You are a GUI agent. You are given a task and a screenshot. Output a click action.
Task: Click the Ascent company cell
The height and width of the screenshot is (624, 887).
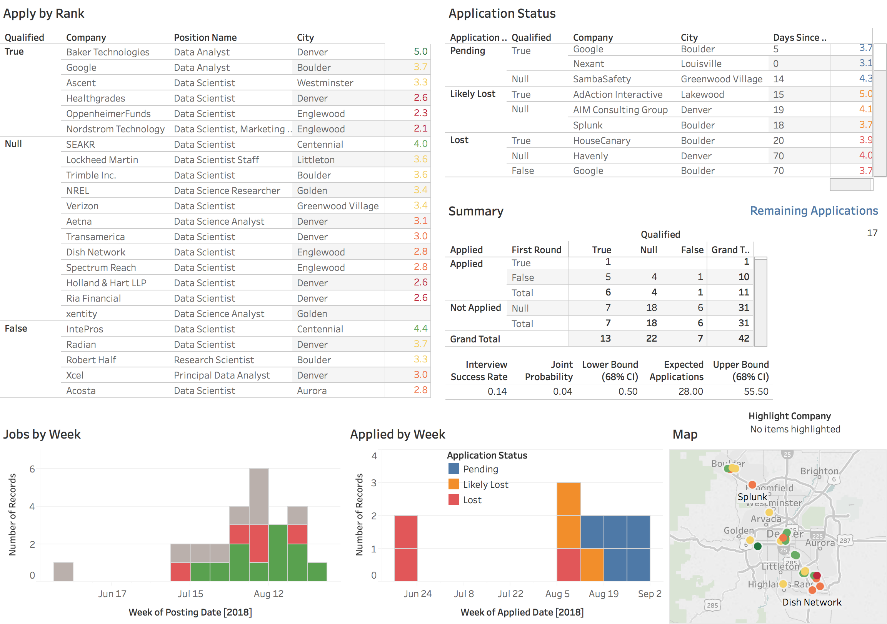(81, 83)
